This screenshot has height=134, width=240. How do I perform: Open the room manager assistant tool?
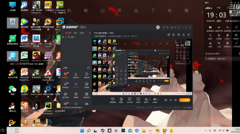coord(76,75)
